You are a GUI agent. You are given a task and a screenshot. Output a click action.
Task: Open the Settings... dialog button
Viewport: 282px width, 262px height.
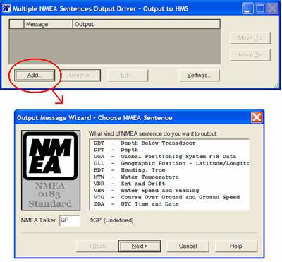pyautogui.click(x=200, y=76)
